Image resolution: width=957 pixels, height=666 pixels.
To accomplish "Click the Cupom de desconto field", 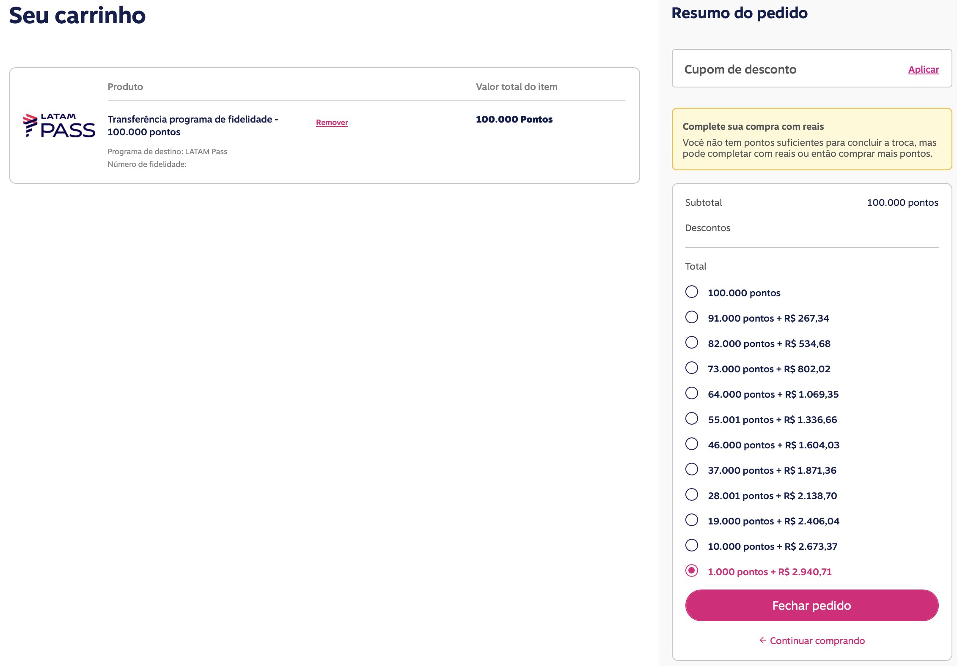I will [x=787, y=69].
